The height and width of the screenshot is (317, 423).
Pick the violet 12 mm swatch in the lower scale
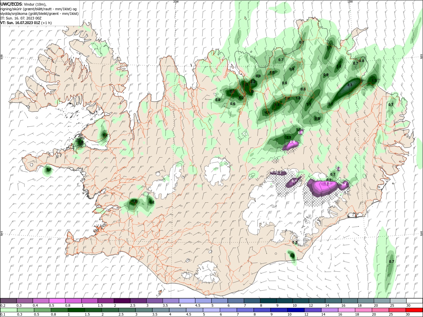[x=313, y=310]
